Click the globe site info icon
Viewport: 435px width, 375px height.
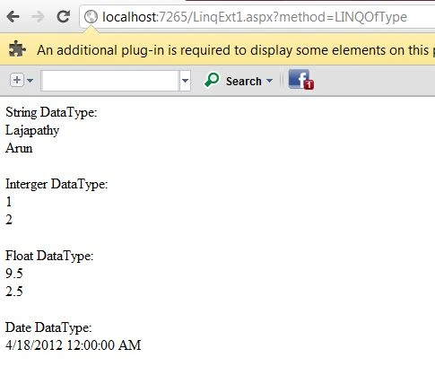[x=91, y=17]
